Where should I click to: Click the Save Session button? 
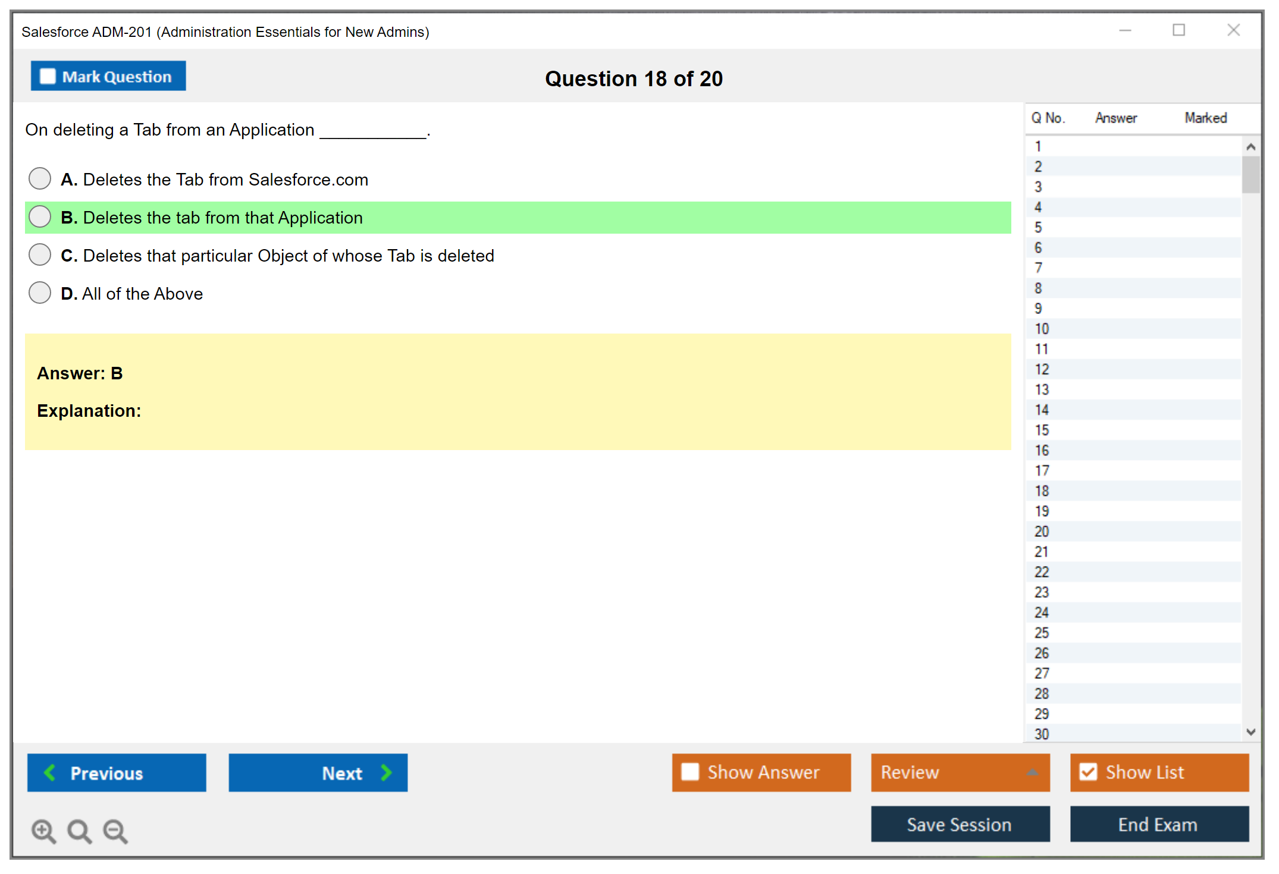coord(960,824)
